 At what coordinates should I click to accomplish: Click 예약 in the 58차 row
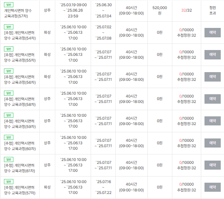(212, 99)
